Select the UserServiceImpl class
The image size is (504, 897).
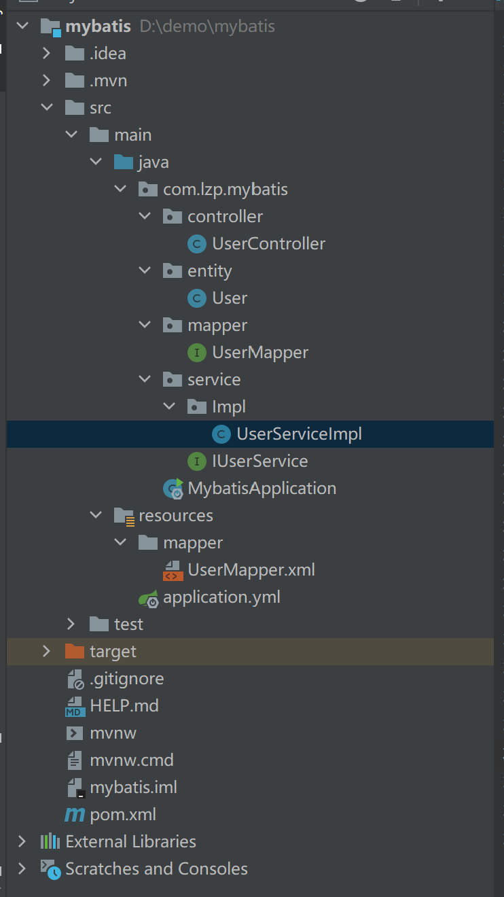[x=299, y=434]
